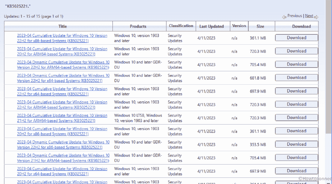The width and height of the screenshot is (332, 184).
Task: Sort by the Size column header
Action: pyautogui.click(x=260, y=26)
